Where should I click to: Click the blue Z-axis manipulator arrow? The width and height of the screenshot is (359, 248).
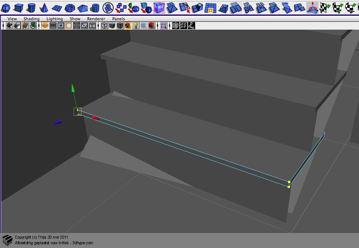(57, 122)
